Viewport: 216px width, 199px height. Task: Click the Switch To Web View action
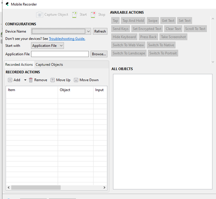click(x=128, y=45)
